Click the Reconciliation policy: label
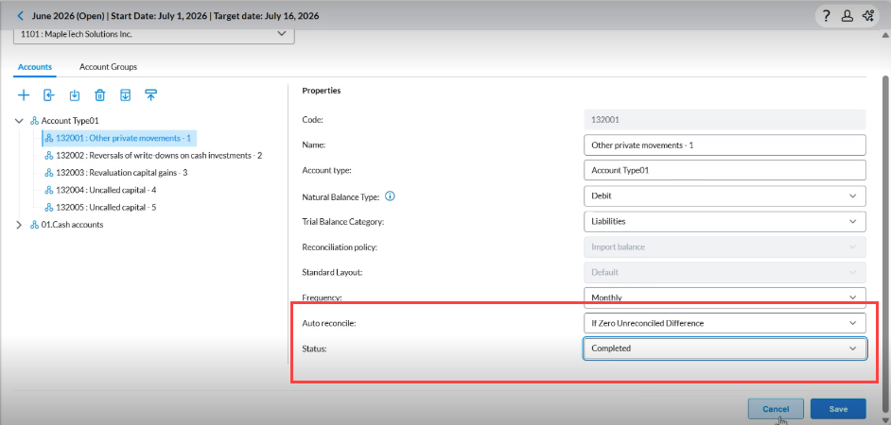Image resolution: width=891 pixels, height=425 pixels. point(340,247)
